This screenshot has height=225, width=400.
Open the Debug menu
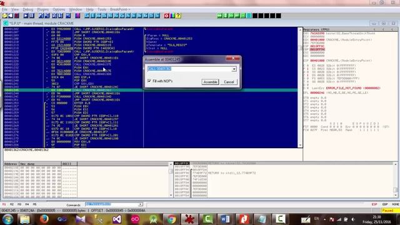(x=27, y=9)
